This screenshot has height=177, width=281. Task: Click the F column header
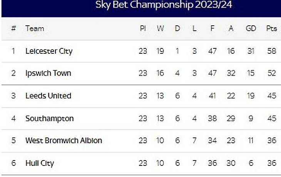(212, 29)
